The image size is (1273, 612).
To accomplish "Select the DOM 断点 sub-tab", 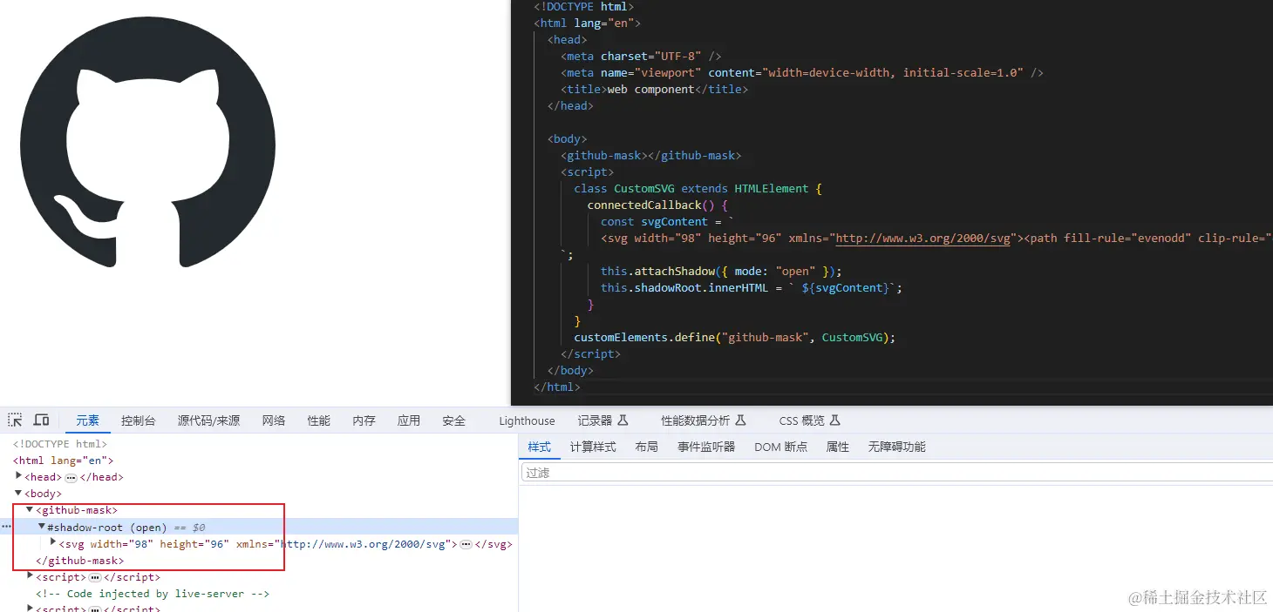I will click(x=781, y=447).
